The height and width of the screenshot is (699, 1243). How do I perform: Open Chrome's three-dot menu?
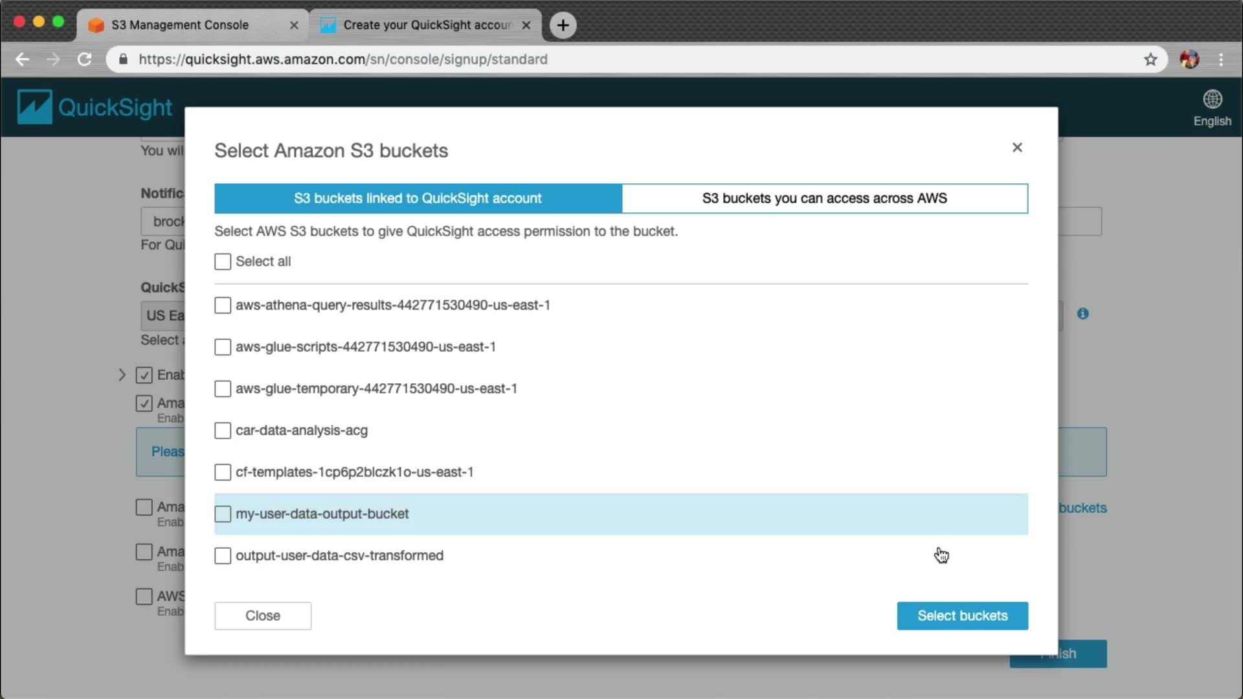(1221, 60)
